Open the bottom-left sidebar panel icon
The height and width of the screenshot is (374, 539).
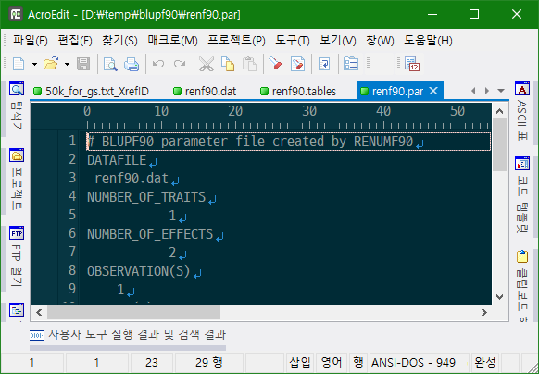(17, 310)
